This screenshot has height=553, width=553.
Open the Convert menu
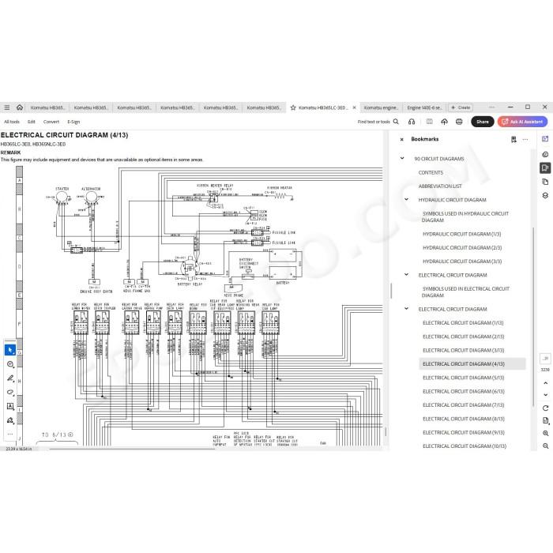click(51, 122)
